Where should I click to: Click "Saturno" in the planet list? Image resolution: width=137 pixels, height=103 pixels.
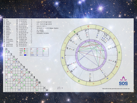(18, 30)
